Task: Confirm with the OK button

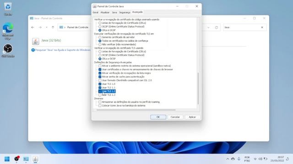Action: click(x=158, y=117)
